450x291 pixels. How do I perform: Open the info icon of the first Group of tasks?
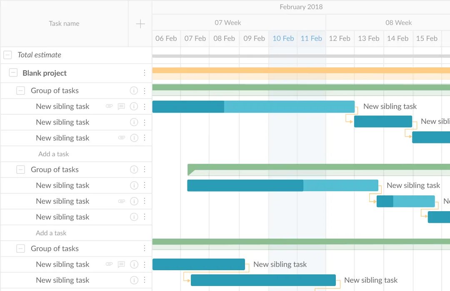click(134, 91)
